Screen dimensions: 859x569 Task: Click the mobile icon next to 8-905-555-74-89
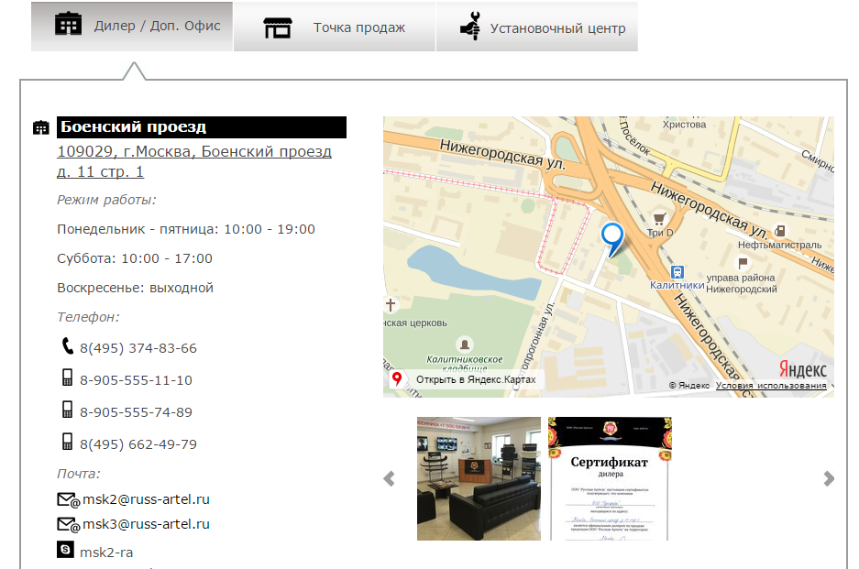click(67, 410)
